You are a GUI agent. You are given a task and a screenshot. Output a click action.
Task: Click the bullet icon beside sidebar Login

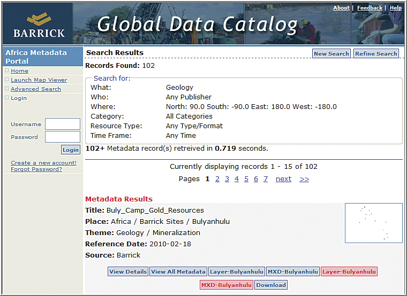[x=7, y=98]
